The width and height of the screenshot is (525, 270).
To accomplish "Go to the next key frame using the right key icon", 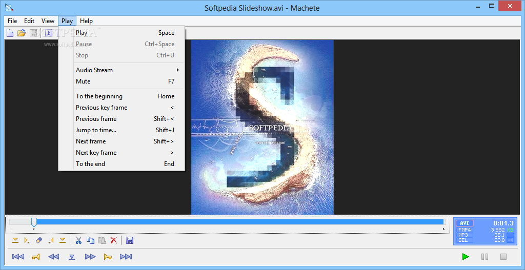I will tap(108, 257).
